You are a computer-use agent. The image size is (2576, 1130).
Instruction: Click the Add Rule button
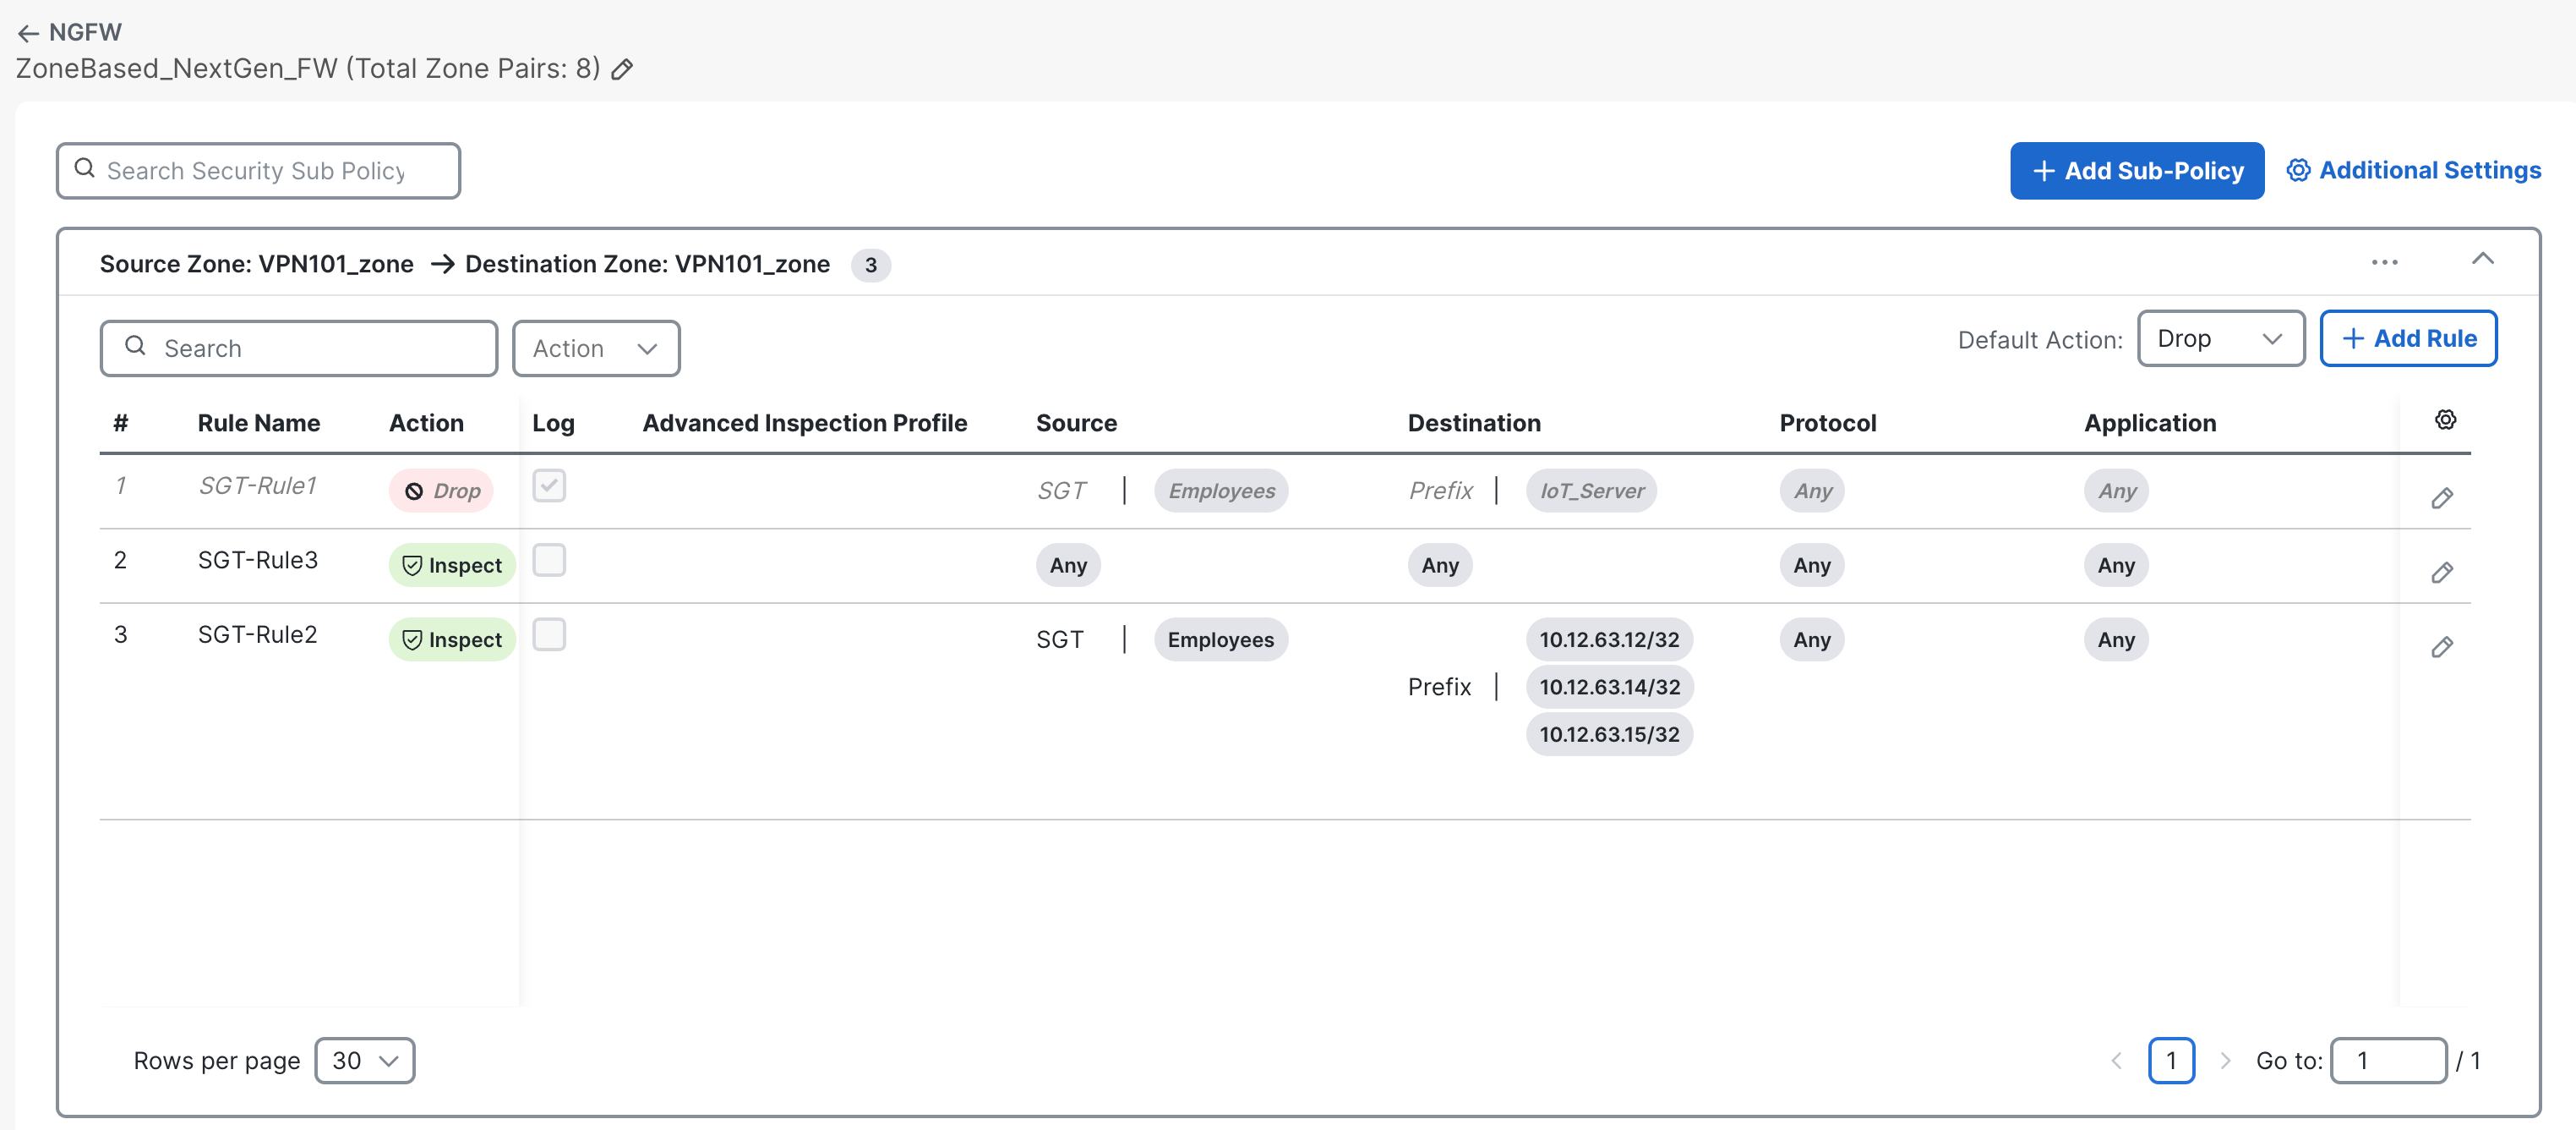tap(2408, 338)
